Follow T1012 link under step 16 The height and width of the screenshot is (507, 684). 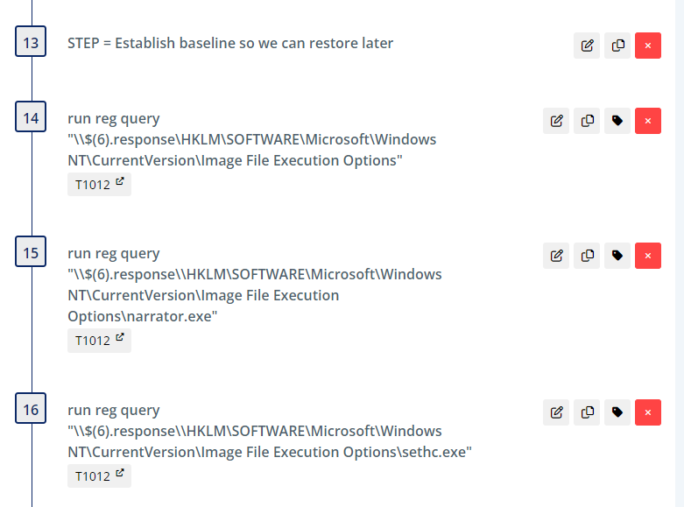coord(99,476)
